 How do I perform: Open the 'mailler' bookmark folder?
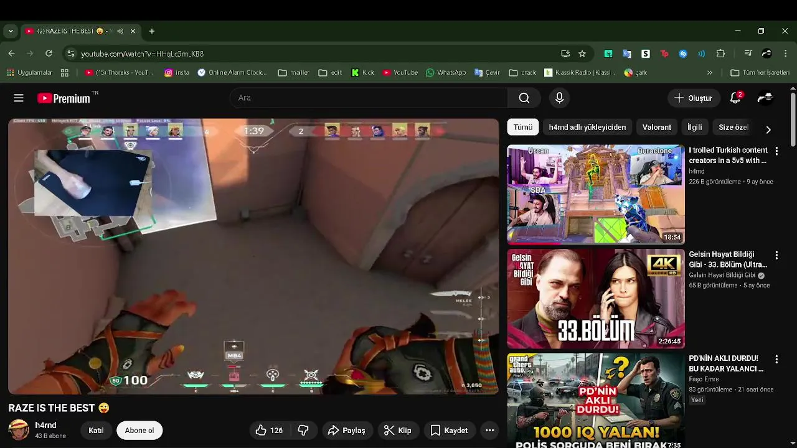(x=293, y=73)
